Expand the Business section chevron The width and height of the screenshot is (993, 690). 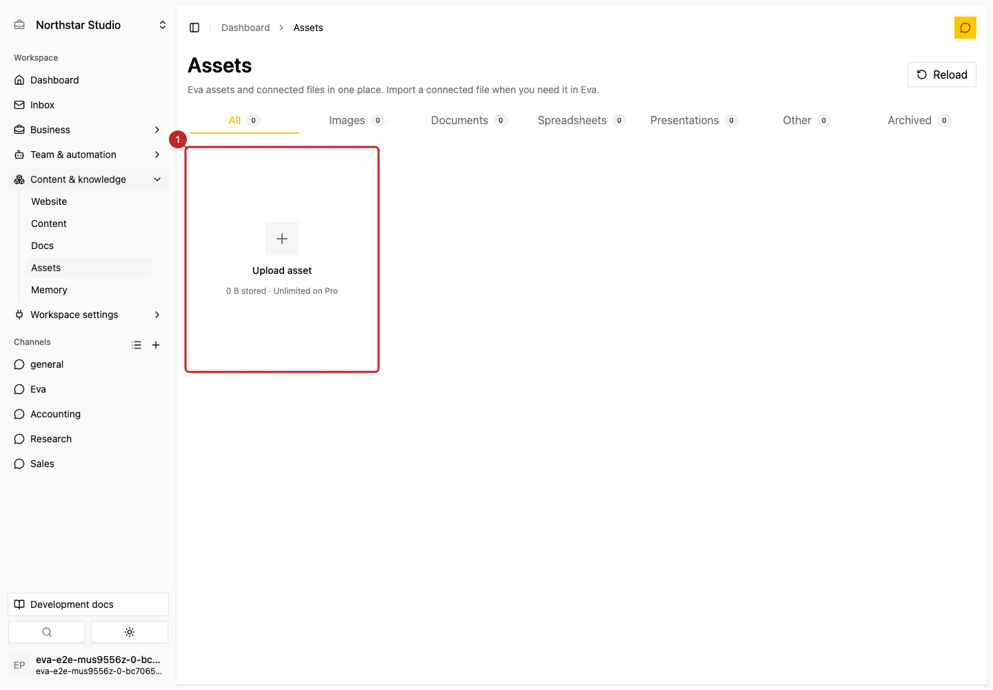pyautogui.click(x=157, y=130)
